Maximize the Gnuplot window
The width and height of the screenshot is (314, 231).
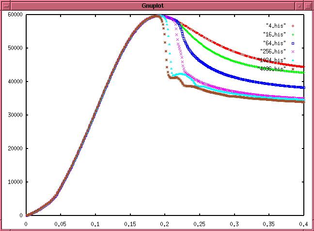pyautogui.click(x=308, y=5)
